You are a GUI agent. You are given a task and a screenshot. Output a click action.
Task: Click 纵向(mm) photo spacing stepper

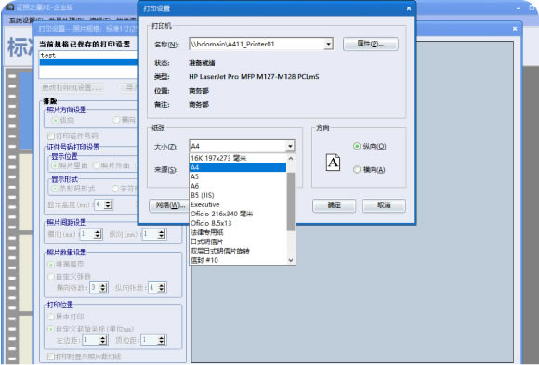click(162, 234)
